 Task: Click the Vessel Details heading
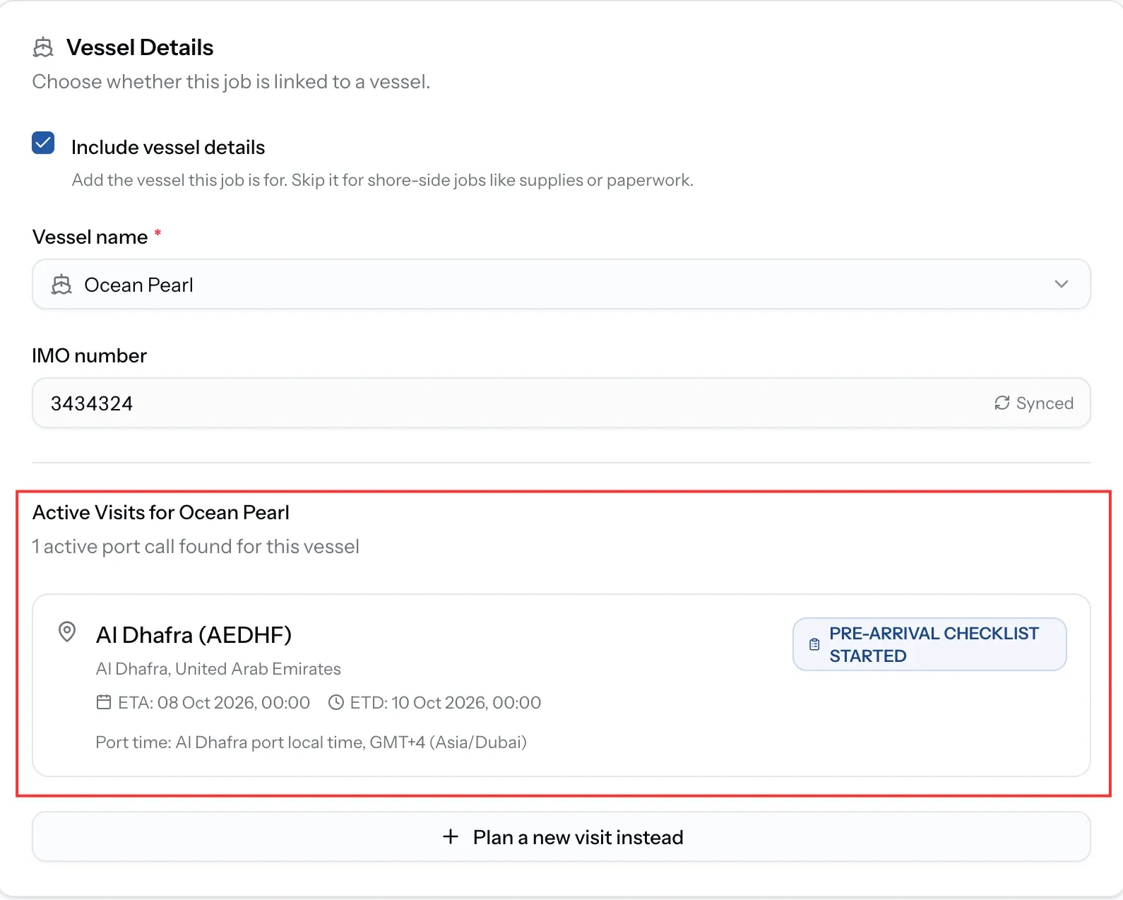coord(140,47)
